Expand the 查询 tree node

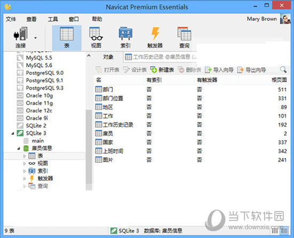click(x=25, y=186)
